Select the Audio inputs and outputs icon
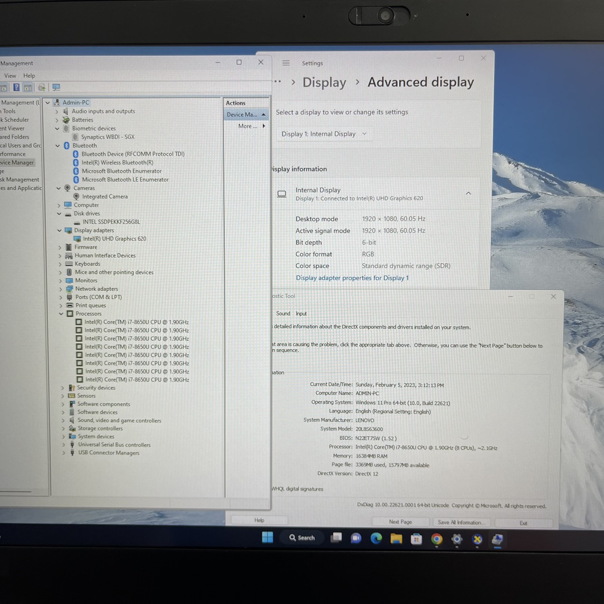The image size is (604, 604). point(66,111)
